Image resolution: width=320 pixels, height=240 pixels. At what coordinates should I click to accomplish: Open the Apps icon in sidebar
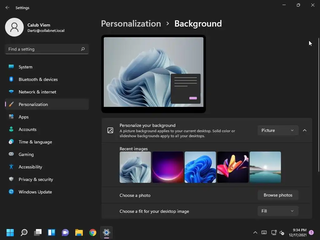point(11,117)
